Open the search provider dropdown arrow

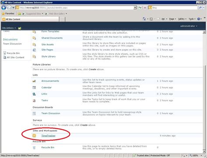click(204, 7)
